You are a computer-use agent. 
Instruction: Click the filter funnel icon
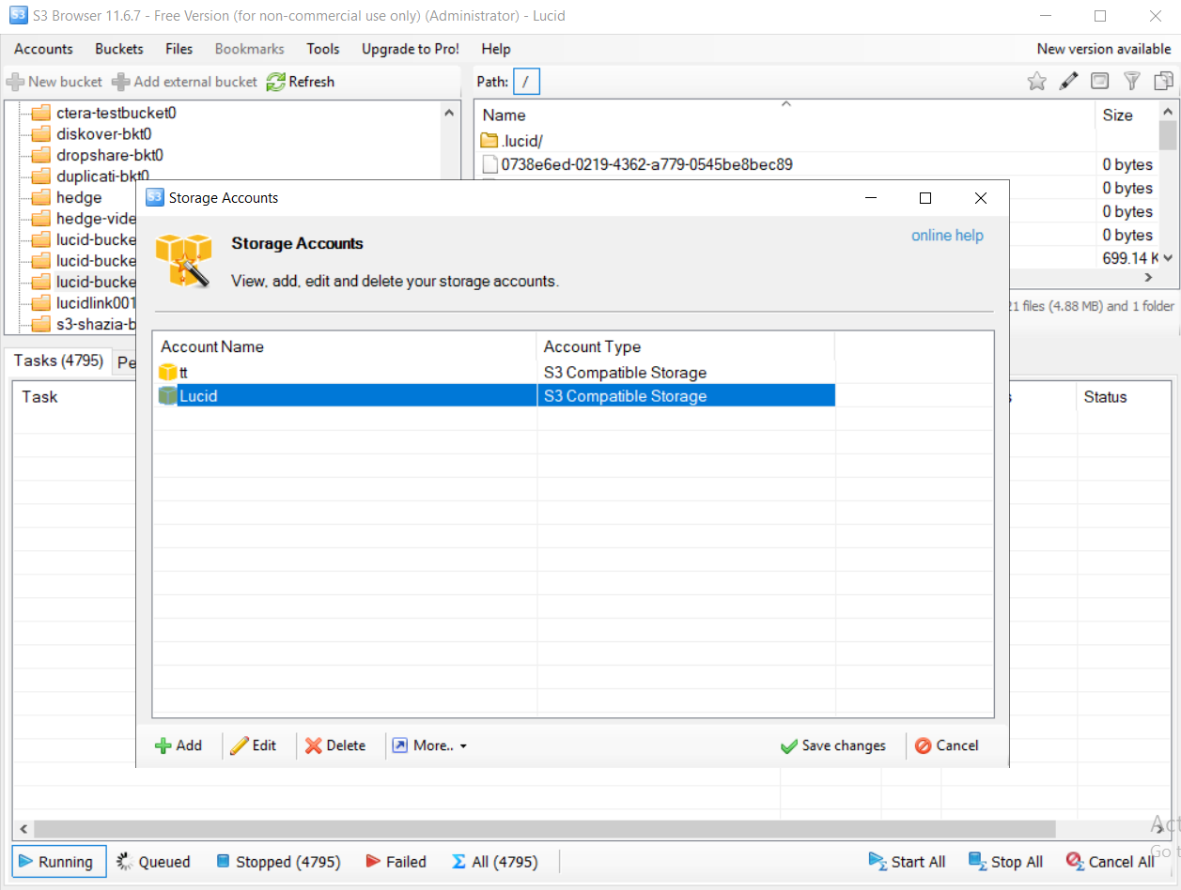(1132, 82)
